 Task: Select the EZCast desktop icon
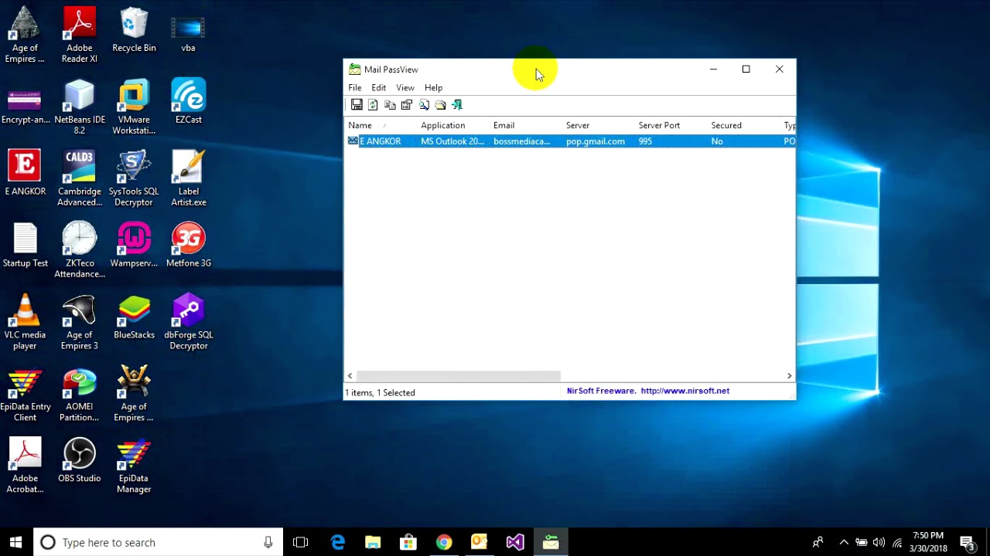click(x=188, y=101)
